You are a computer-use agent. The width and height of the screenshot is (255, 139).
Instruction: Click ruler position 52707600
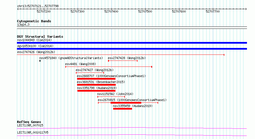point(179,11)
